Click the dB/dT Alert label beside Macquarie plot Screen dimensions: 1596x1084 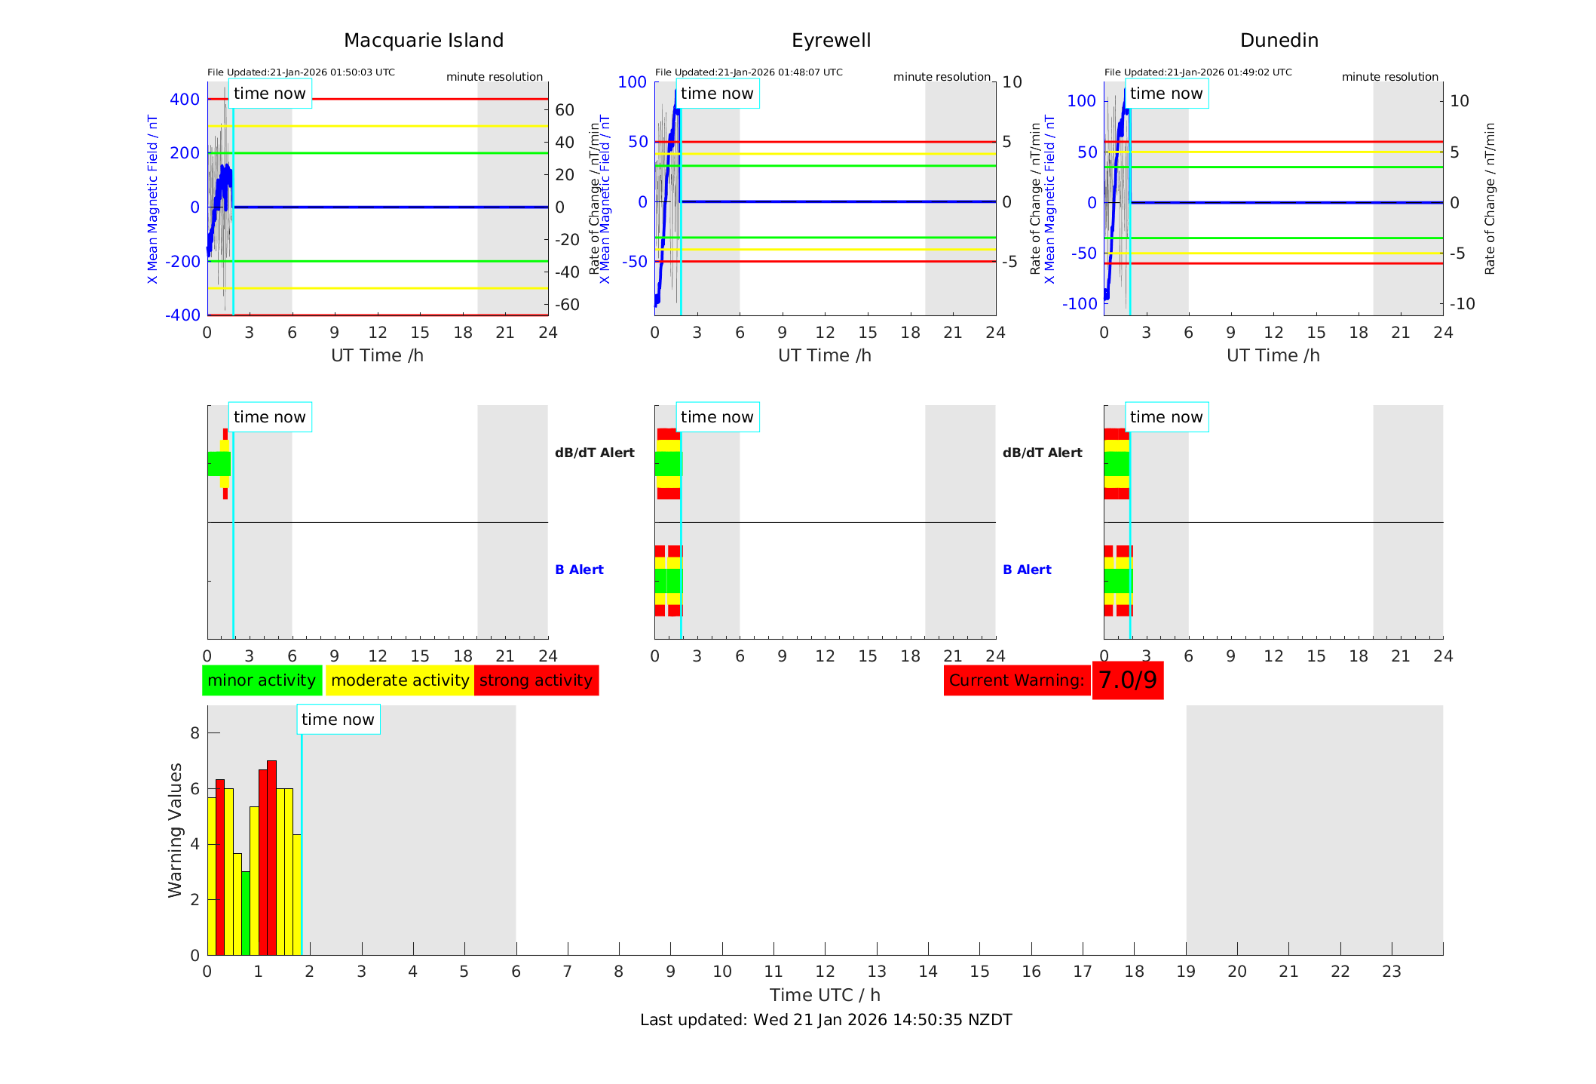tap(594, 453)
